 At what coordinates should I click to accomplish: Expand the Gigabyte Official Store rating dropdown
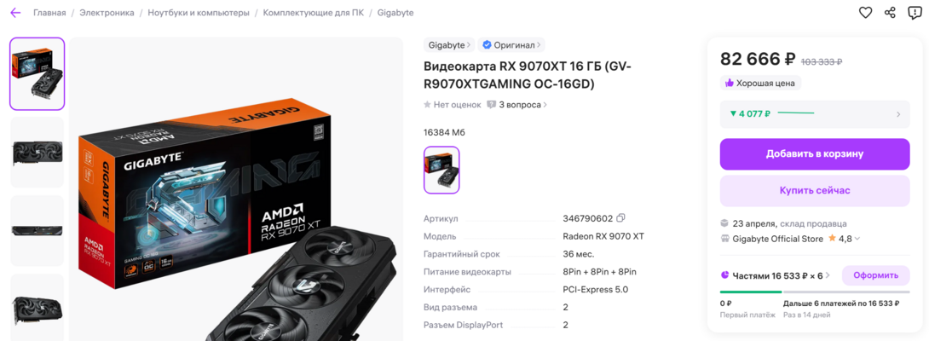click(x=857, y=239)
